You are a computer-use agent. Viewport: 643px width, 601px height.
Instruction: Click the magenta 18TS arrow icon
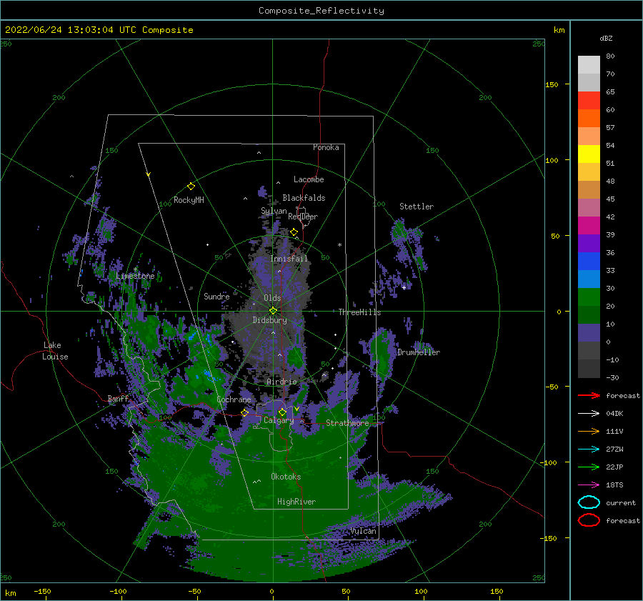[589, 485]
